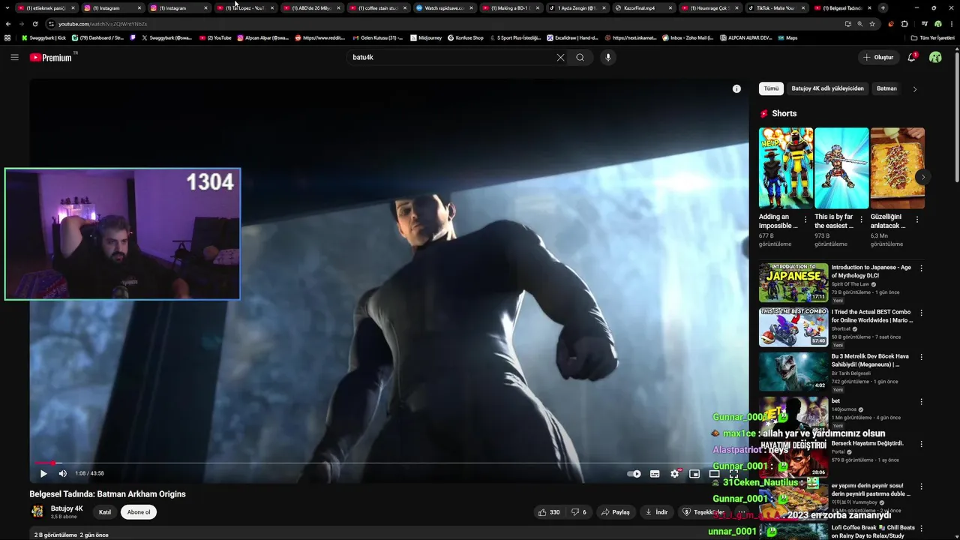960x540 pixels.
Task: Open 'I Tried the Actual BEST Combo' video
Action: click(793, 326)
